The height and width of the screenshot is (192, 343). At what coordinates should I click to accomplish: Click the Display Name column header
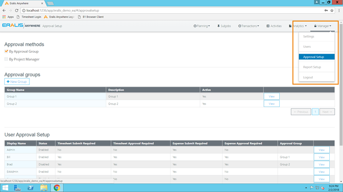21,143
